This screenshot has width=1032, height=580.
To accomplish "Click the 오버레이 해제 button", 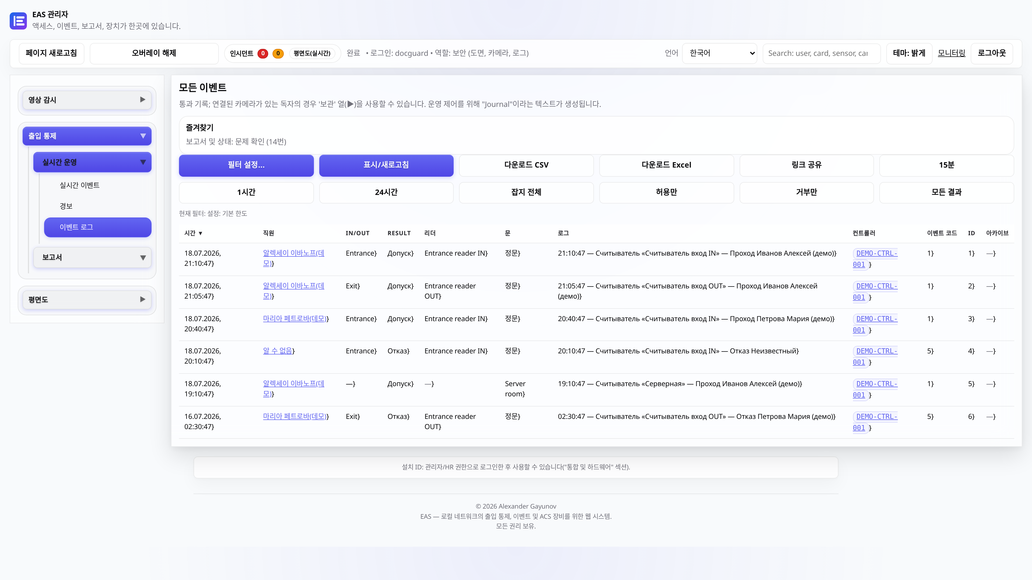I will pos(154,53).
